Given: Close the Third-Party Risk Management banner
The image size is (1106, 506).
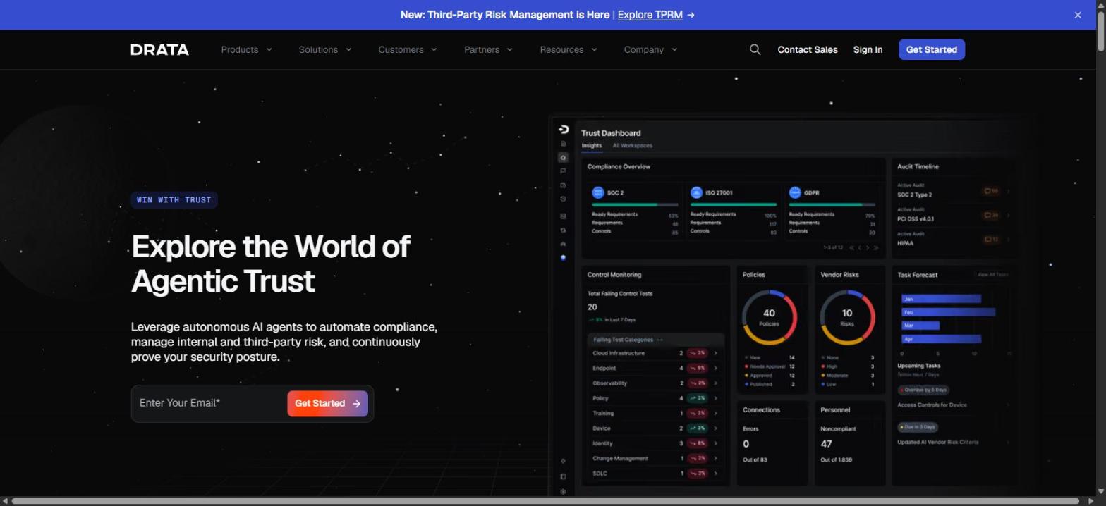Looking at the screenshot, I should point(1078,15).
